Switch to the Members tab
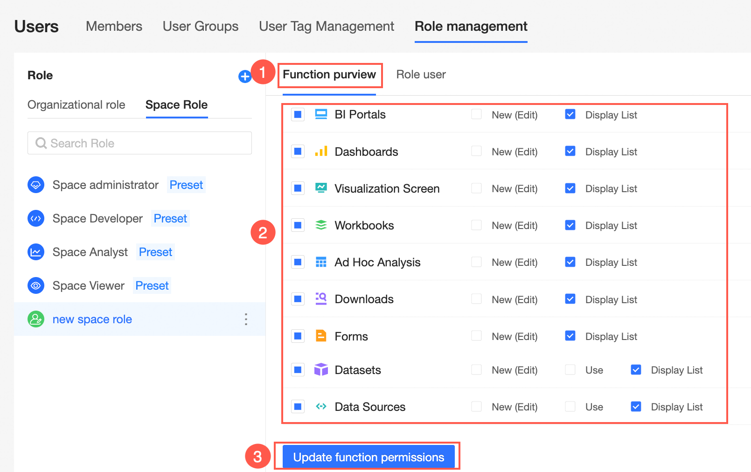The image size is (751, 472). pos(114,26)
